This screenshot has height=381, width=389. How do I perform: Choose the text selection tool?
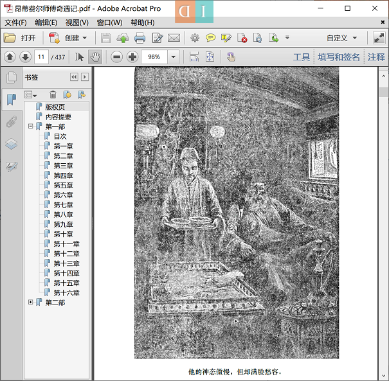(79, 57)
